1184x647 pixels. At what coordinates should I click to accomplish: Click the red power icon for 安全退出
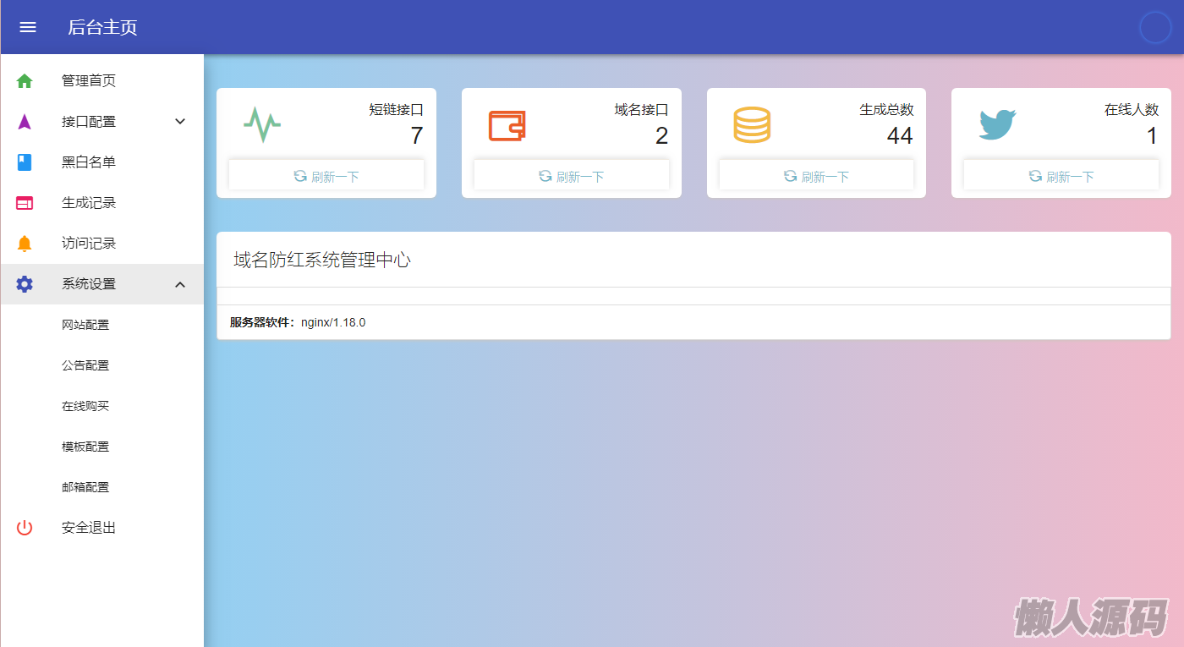click(x=25, y=528)
